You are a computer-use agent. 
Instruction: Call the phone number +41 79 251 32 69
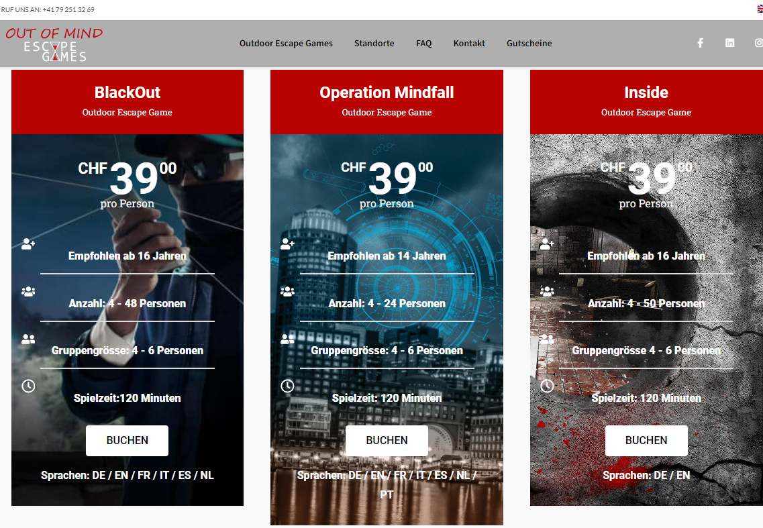tap(68, 9)
